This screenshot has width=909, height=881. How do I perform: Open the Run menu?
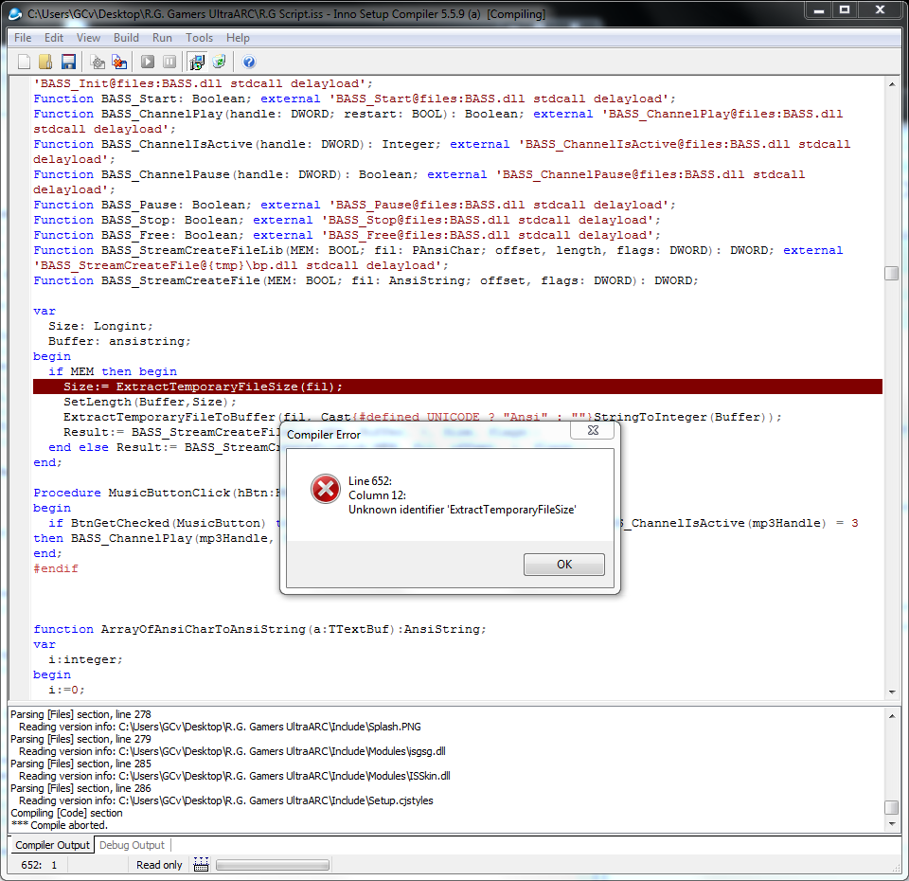tap(162, 38)
